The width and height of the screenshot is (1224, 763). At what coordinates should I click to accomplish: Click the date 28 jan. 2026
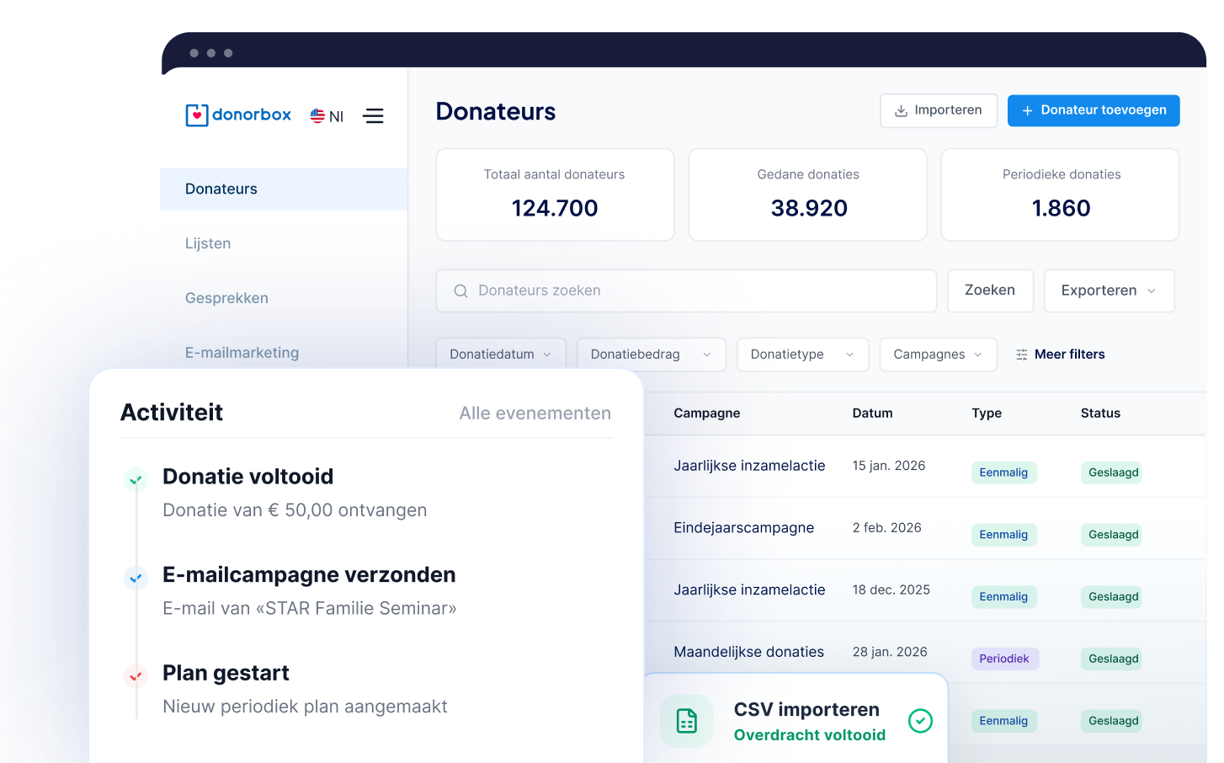point(889,652)
